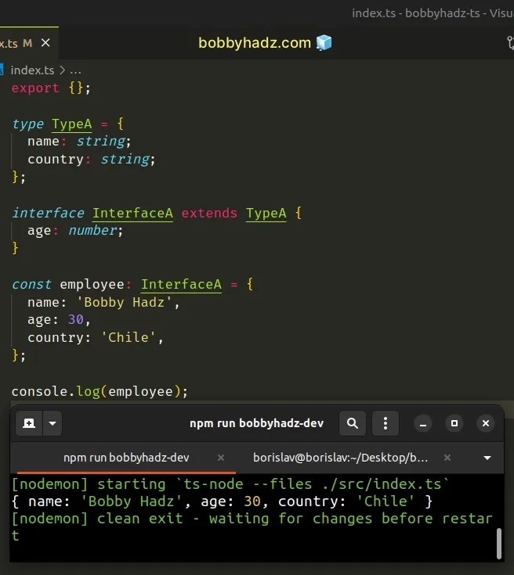This screenshot has width=514, height=575.
Task: Click the InterfaceA annotation on employee
Action: (181, 284)
